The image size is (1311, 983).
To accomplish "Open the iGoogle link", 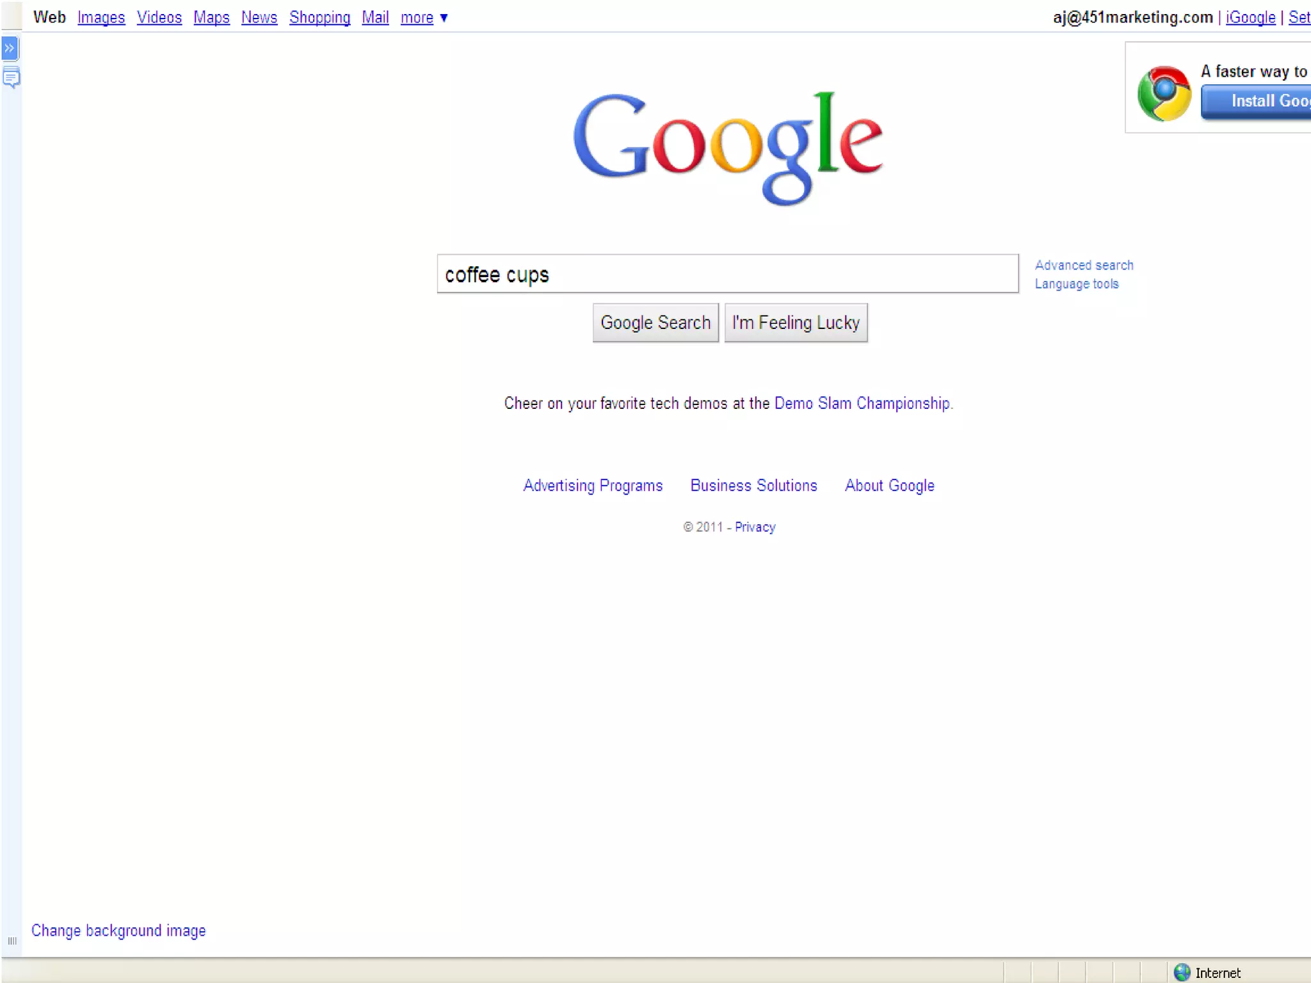I will (1250, 18).
